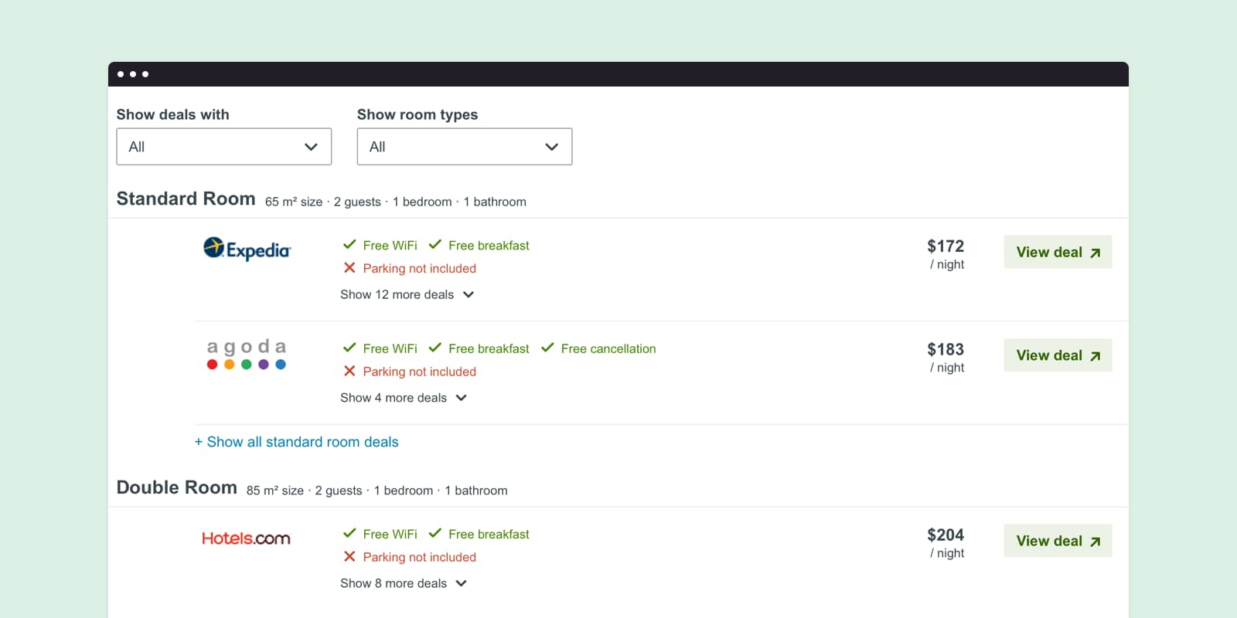The image size is (1237, 618).
Task: Click Expedia's Free WiFi checkmark icon
Action: 349,245
